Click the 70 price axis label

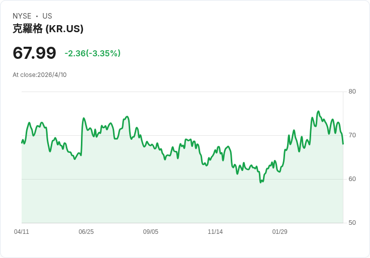pyautogui.click(x=352, y=135)
